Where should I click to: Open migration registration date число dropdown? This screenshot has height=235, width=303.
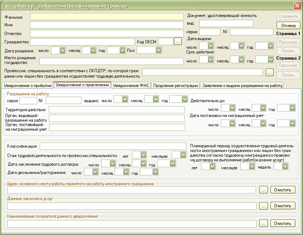232,123
